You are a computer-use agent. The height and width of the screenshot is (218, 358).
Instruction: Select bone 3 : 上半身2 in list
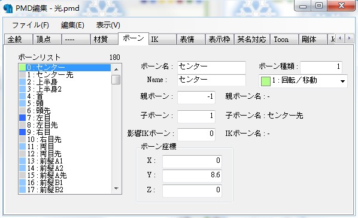[65, 89]
